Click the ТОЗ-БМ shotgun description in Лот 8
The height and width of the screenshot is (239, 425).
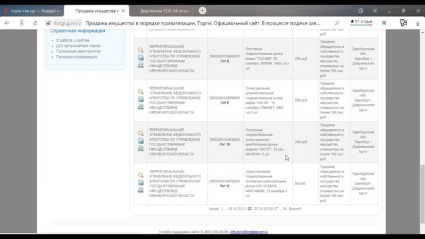click(267, 58)
